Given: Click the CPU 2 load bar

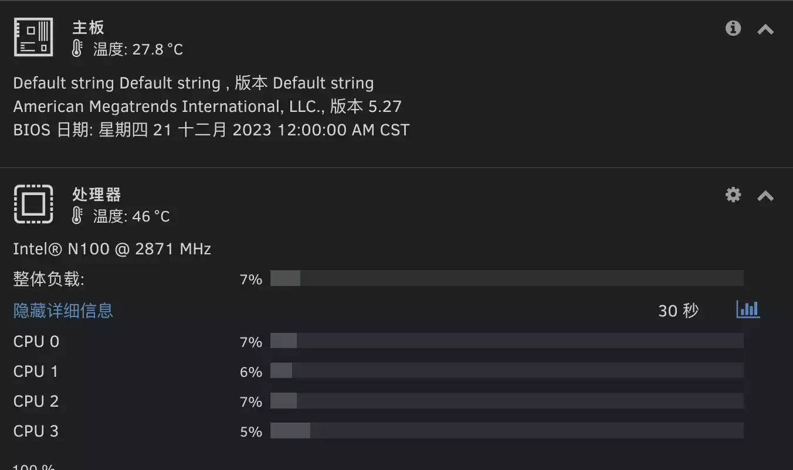Looking at the screenshot, I should coord(507,401).
